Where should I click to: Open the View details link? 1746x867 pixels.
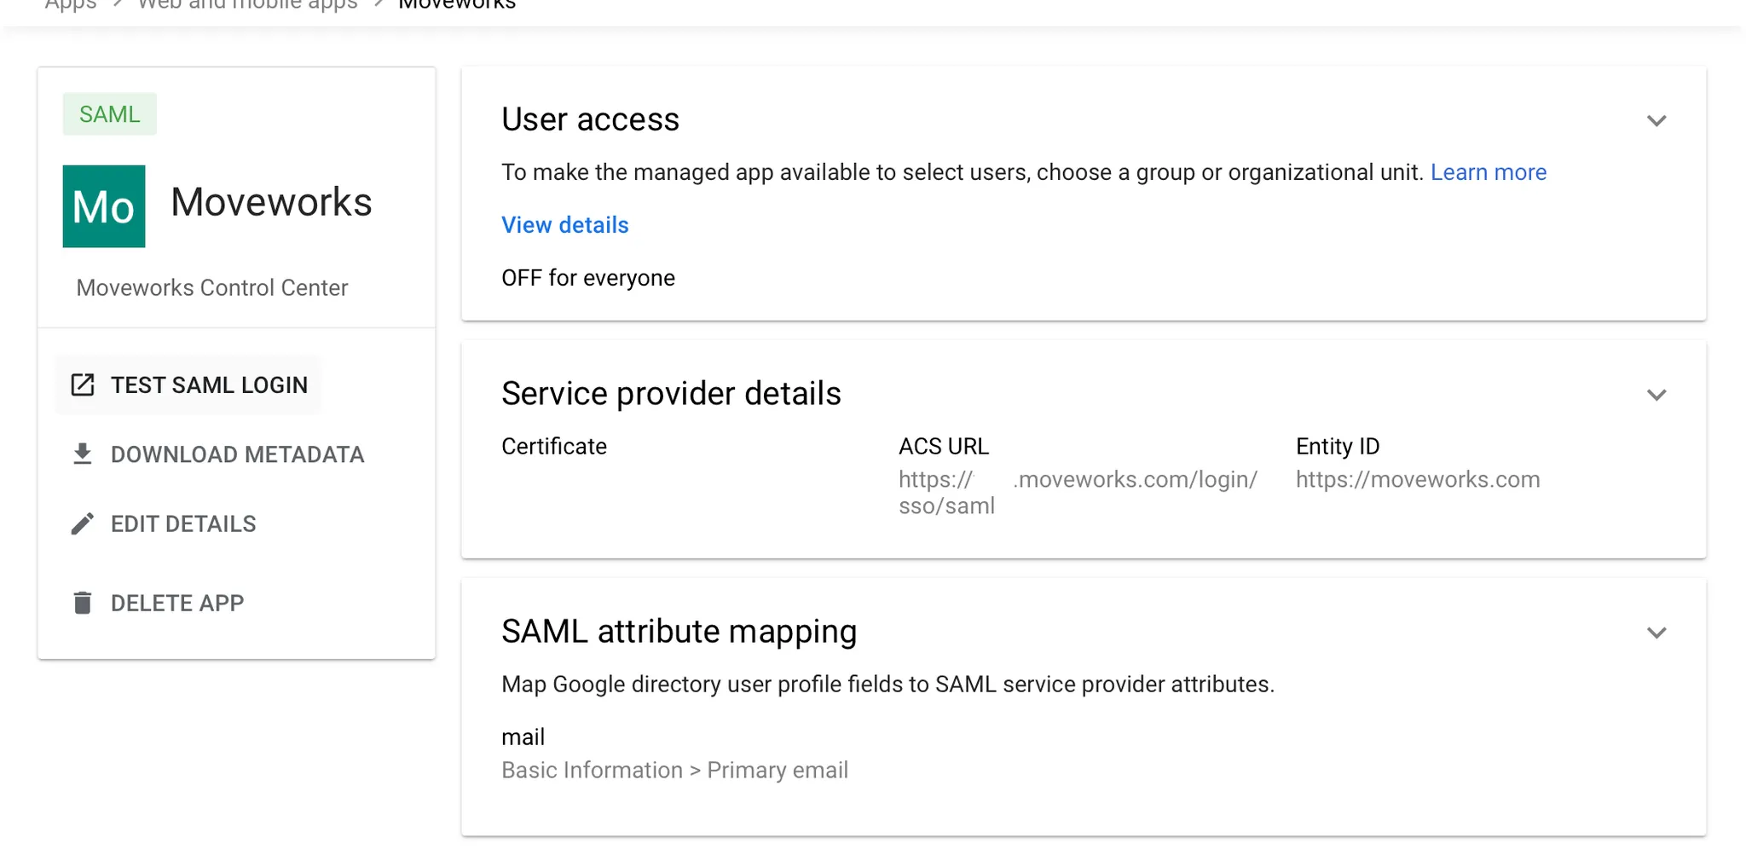click(x=565, y=225)
